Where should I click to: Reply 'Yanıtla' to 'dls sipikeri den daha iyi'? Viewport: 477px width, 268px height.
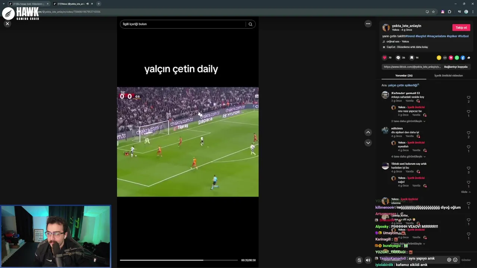[x=410, y=136]
